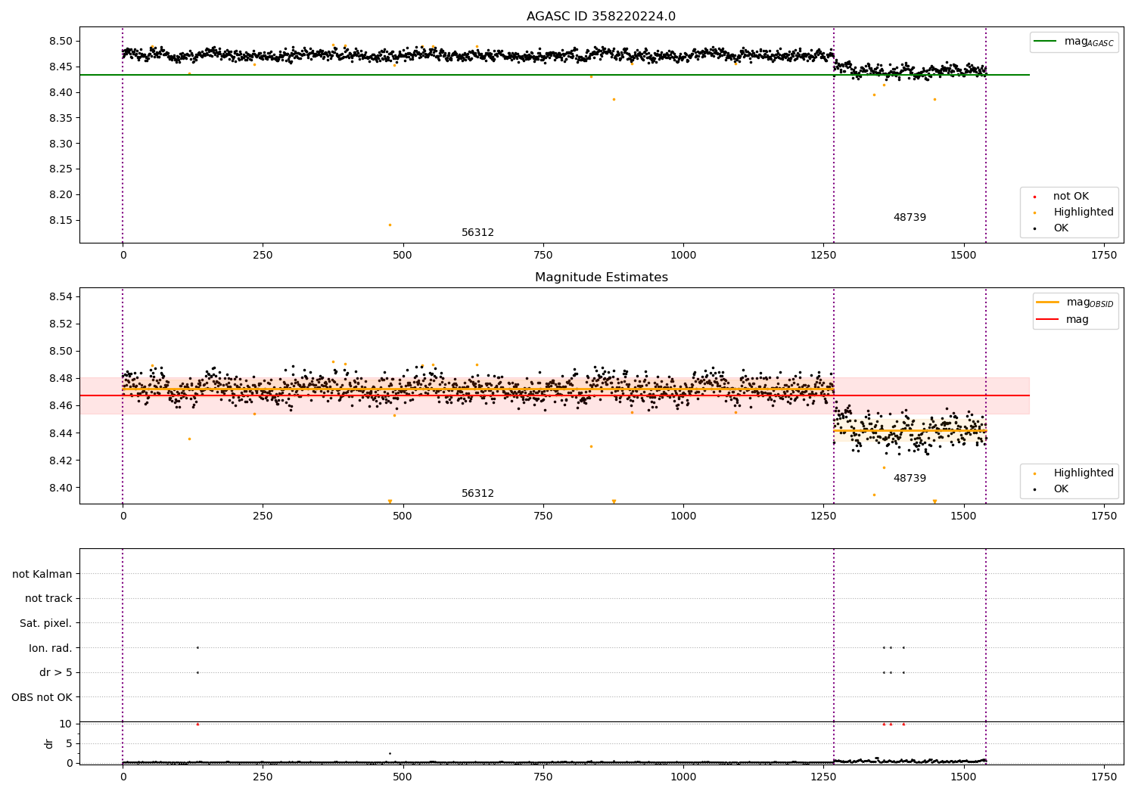Click the 'dr' axis label in bottom plot
The image size is (1135, 794).
(x=49, y=743)
